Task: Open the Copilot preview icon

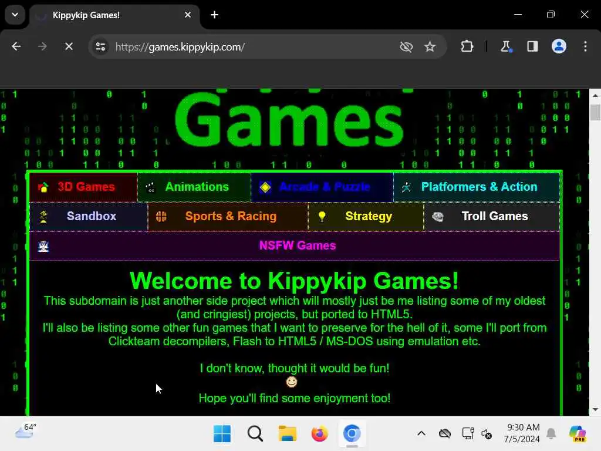Action: pos(578,434)
